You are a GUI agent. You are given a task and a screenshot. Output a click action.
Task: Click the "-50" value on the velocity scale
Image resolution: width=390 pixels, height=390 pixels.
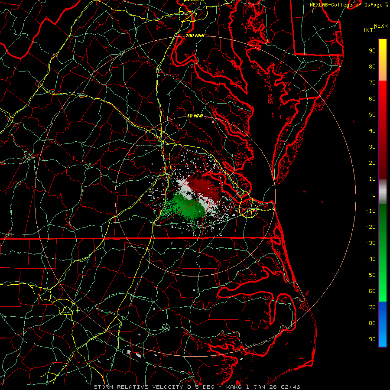[370, 275]
